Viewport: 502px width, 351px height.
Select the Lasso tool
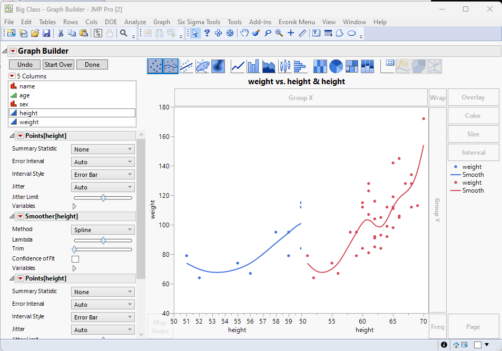click(x=268, y=33)
